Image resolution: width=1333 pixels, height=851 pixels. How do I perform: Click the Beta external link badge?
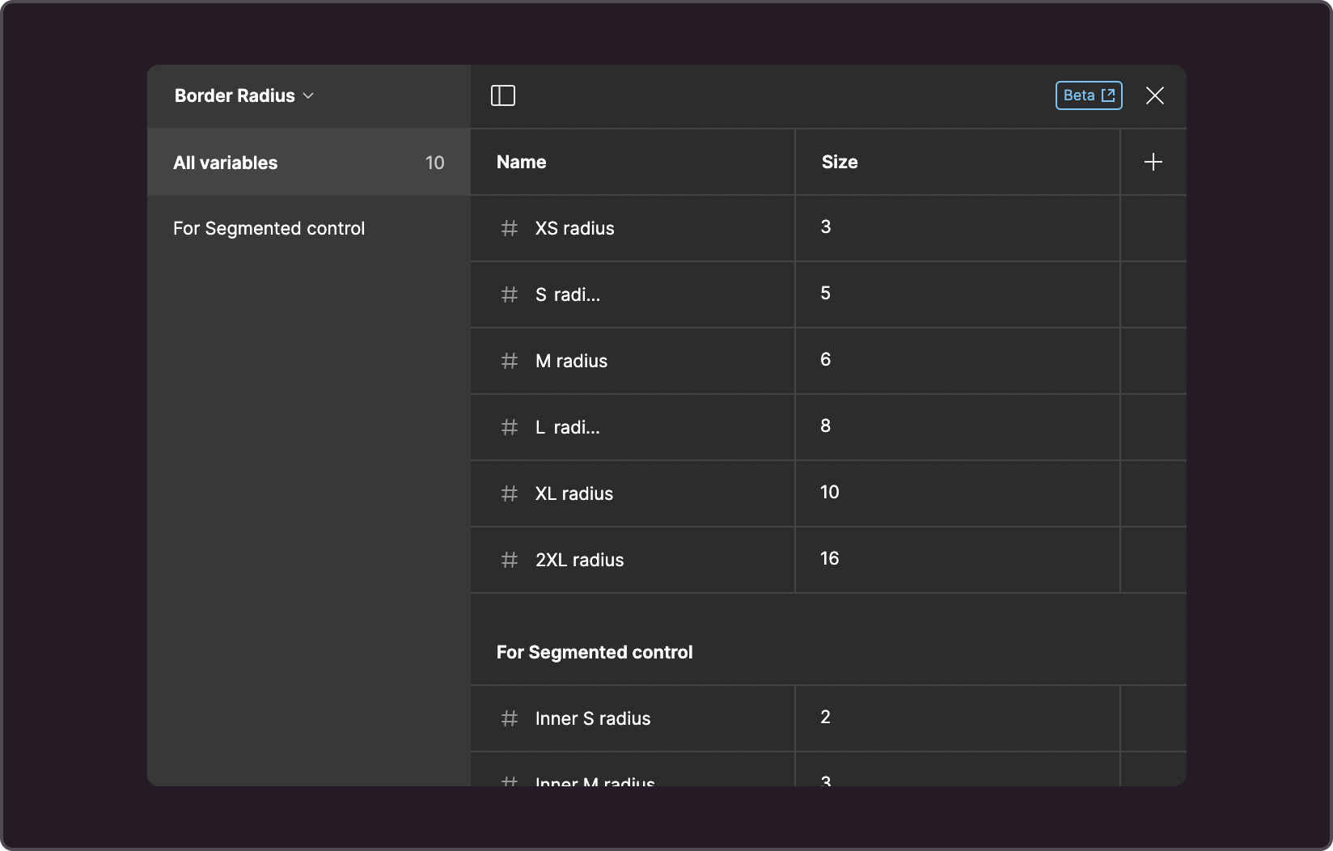point(1089,95)
